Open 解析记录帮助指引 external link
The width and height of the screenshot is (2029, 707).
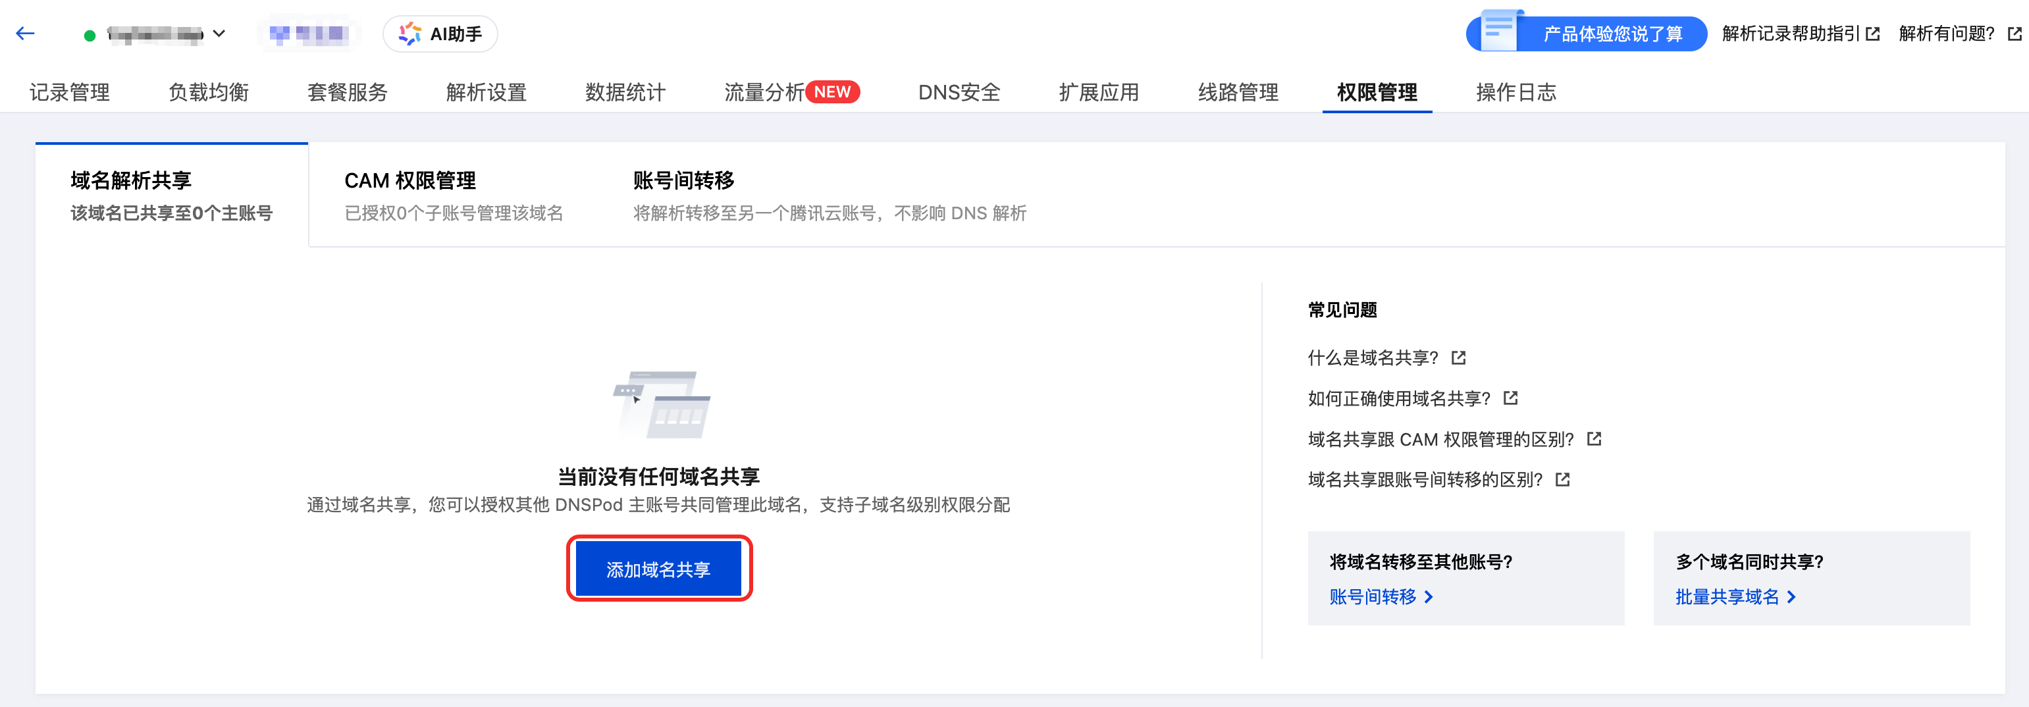click(1800, 34)
